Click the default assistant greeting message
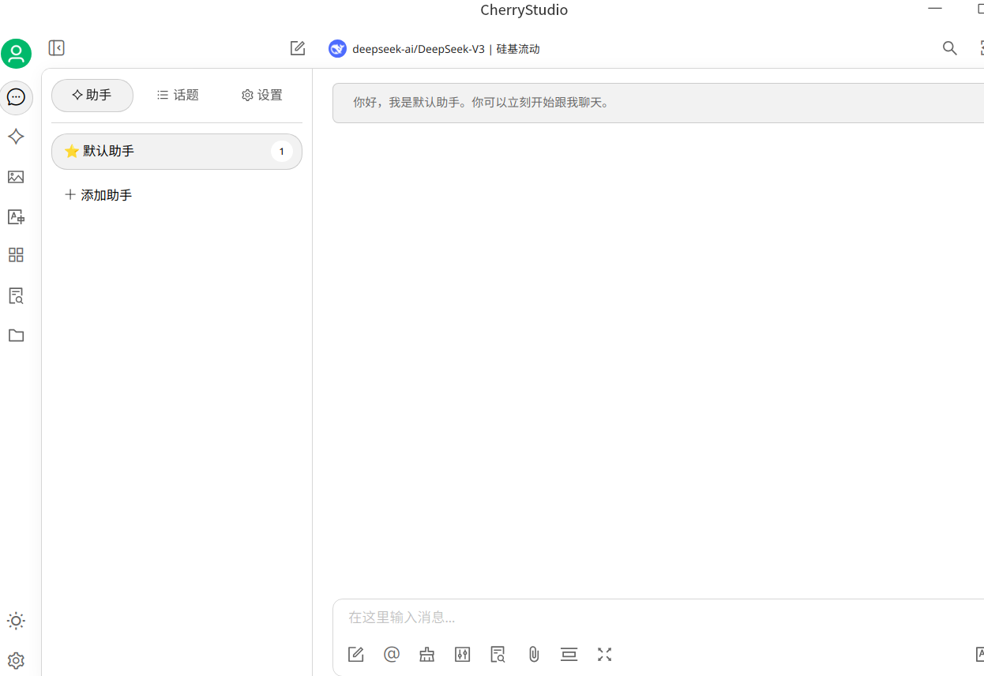Screen dimensions: 984x676 [658, 103]
